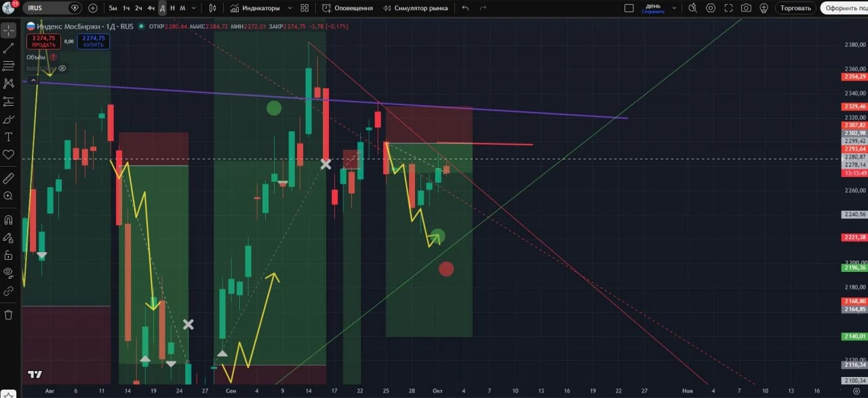Open the indicator templates grid icon
Viewport: 868px width, 398px height.
pyautogui.click(x=304, y=8)
